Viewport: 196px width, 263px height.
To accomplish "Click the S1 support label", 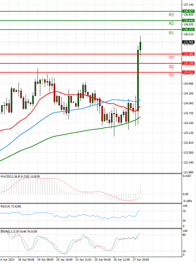I will click(x=171, y=57).
